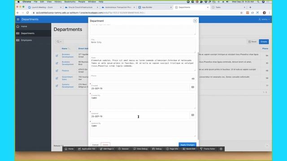Open the Government Sales department link
The width and height of the screenshot is (287, 161).
tap(67, 78)
